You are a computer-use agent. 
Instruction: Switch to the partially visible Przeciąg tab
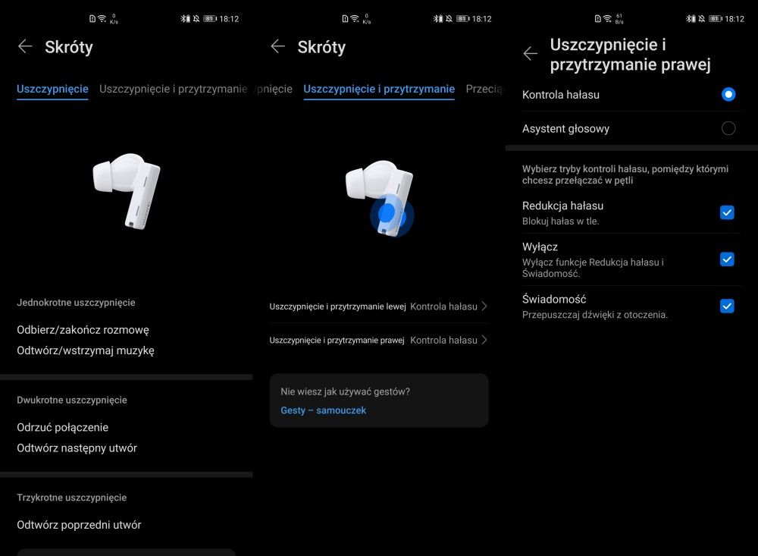click(484, 89)
